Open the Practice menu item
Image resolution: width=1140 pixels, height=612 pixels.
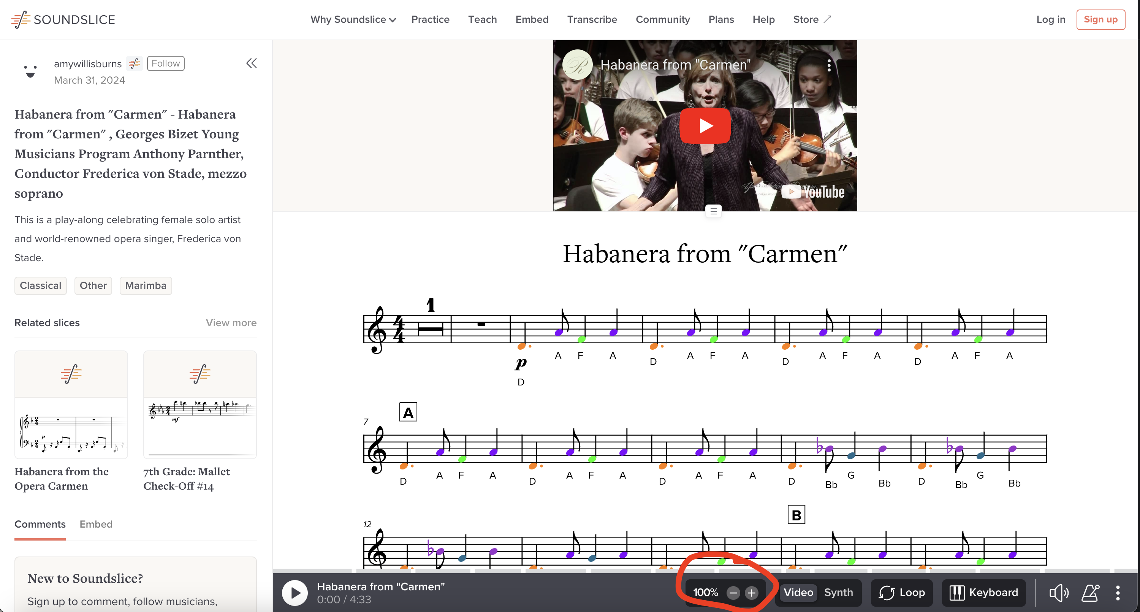pyautogui.click(x=430, y=19)
